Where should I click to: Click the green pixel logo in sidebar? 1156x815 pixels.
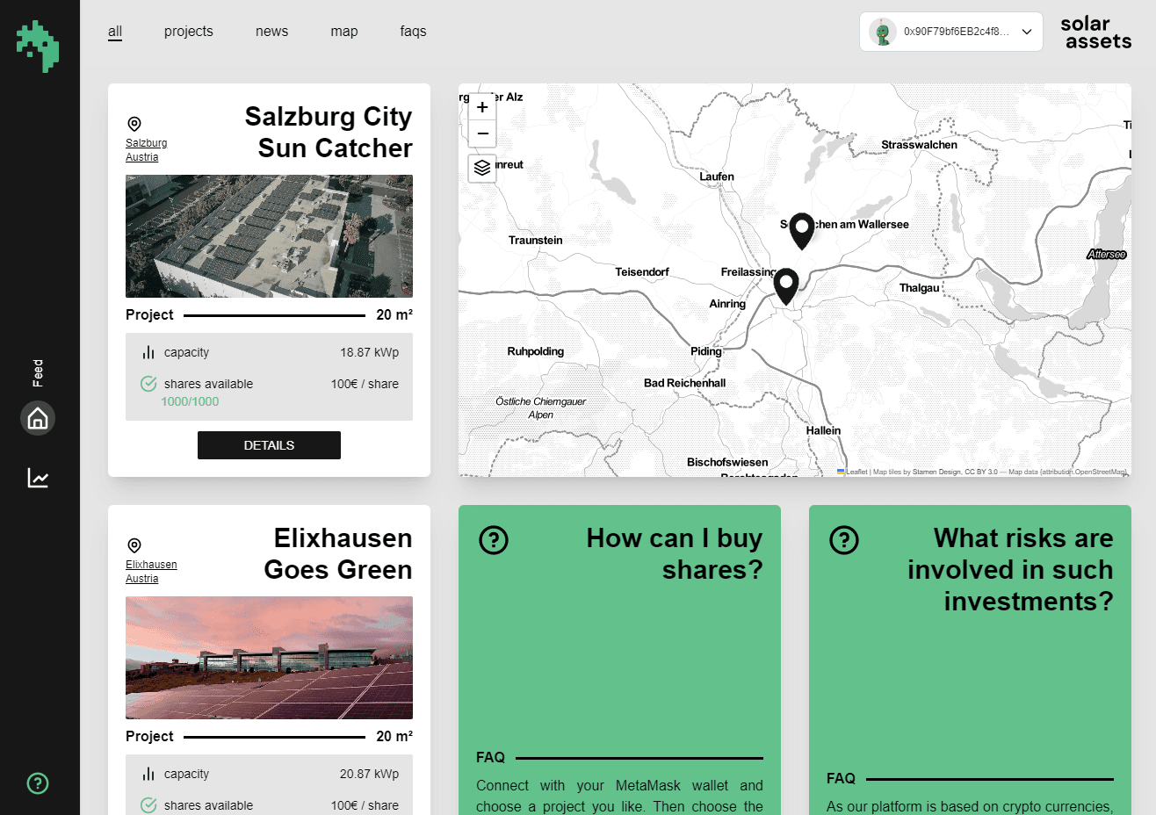coord(38,46)
